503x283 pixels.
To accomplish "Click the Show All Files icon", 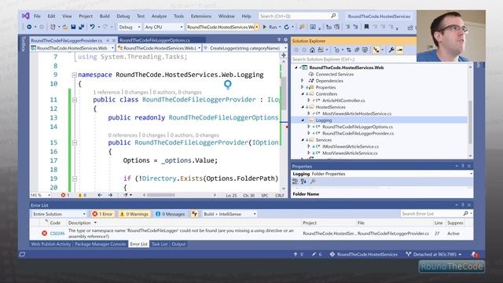I will click(x=365, y=50).
